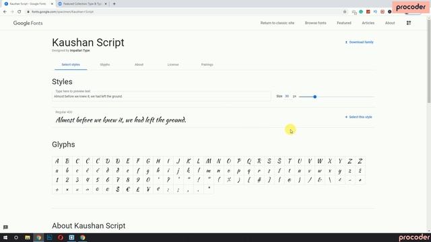Click the green circle extension icon
This screenshot has height=242, width=431.
pyautogui.click(x=361, y=12)
